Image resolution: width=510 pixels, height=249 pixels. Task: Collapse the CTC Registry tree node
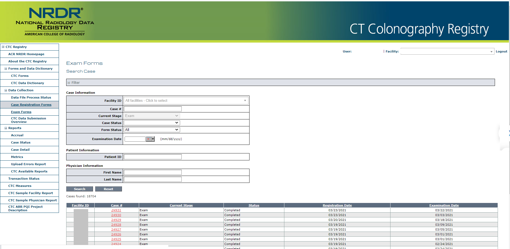click(x=3, y=47)
